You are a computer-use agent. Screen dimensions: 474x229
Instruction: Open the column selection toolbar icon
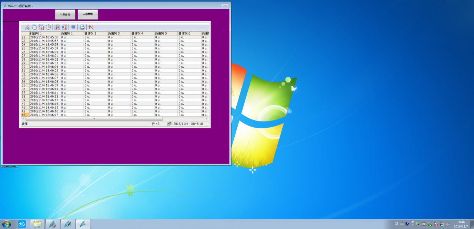[41, 27]
